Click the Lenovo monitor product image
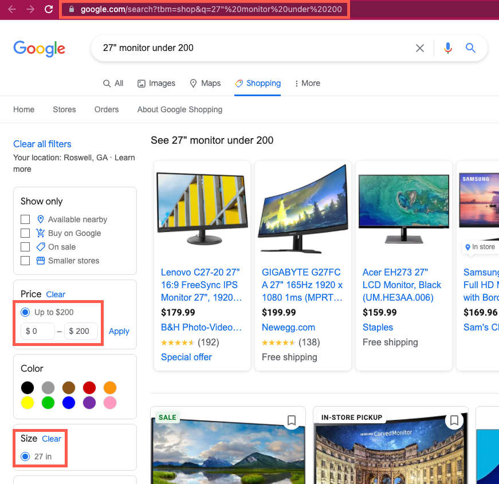Image resolution: width=499 pixels, height=484 pixels. 202,208
